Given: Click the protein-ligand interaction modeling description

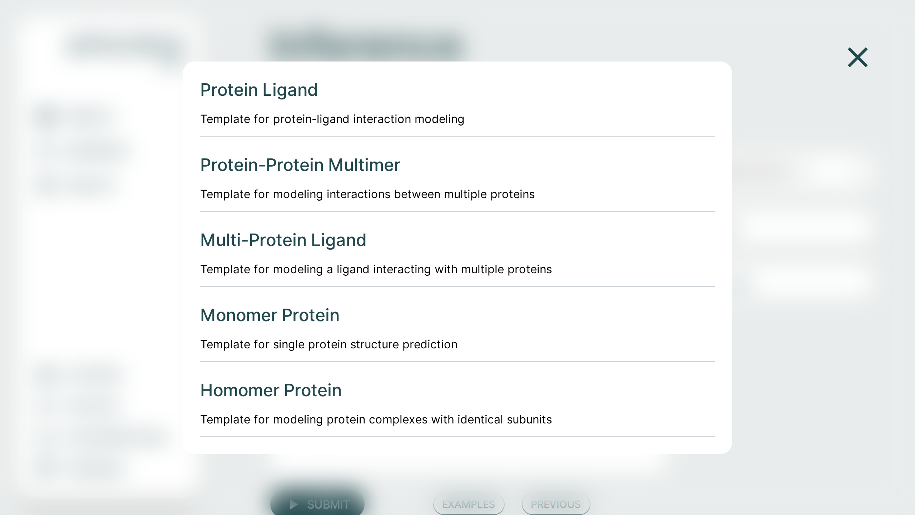Looking at the screenshot, I should (332, 119).
